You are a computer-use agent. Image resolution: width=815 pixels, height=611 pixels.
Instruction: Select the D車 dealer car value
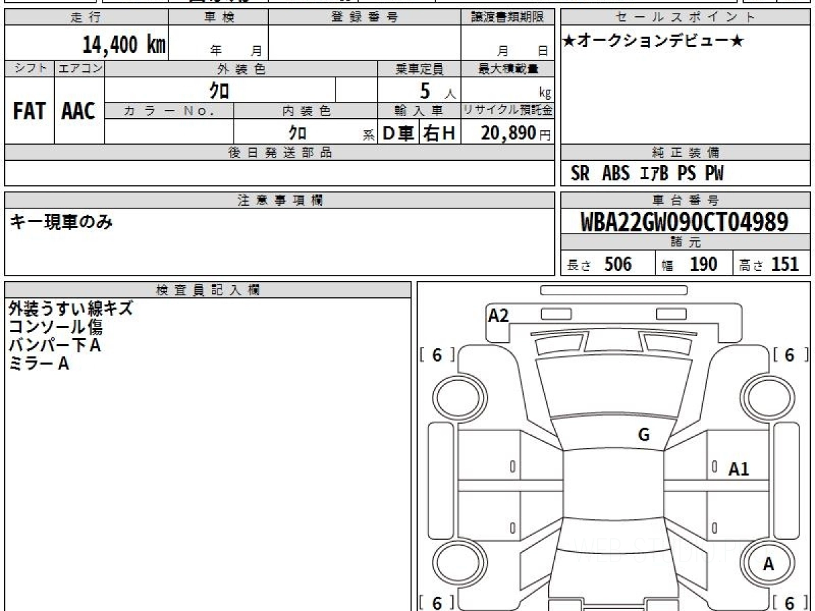coord(399,133)
